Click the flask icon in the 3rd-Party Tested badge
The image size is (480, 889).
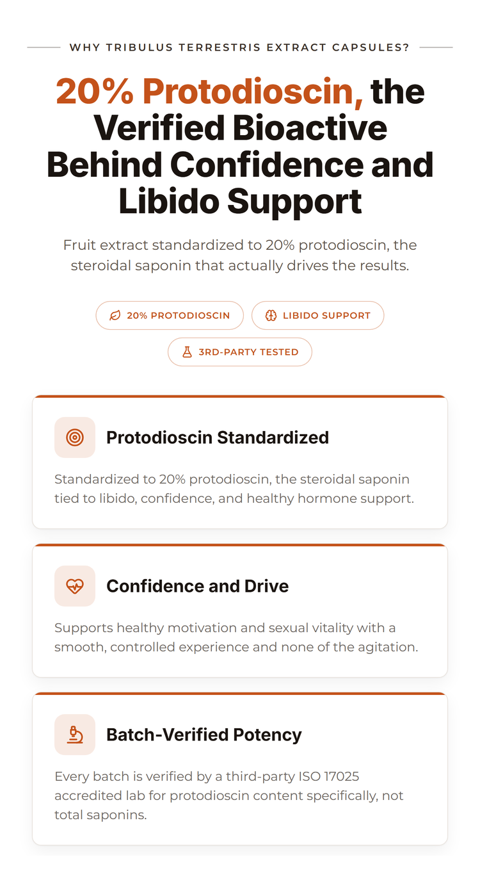click(187, 352)
